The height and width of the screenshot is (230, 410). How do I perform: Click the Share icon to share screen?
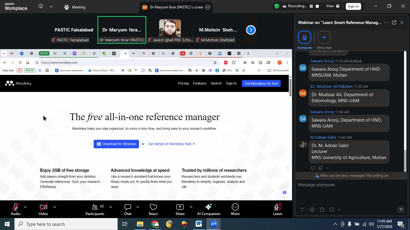pyautogui.click(x=180, y=209)
